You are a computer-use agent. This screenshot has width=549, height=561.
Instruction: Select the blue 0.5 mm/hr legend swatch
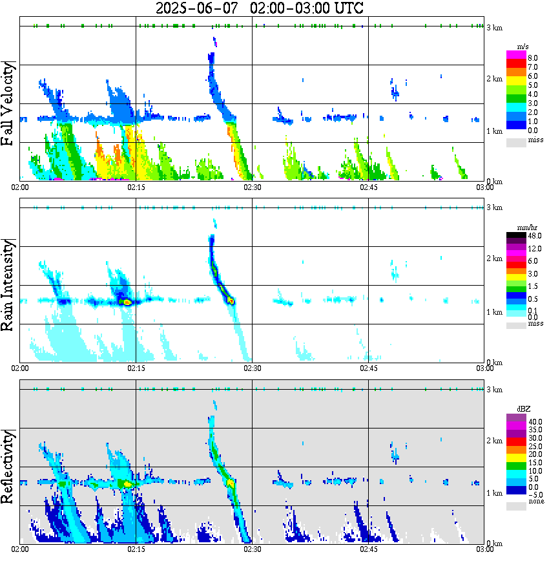pos(516,295)
